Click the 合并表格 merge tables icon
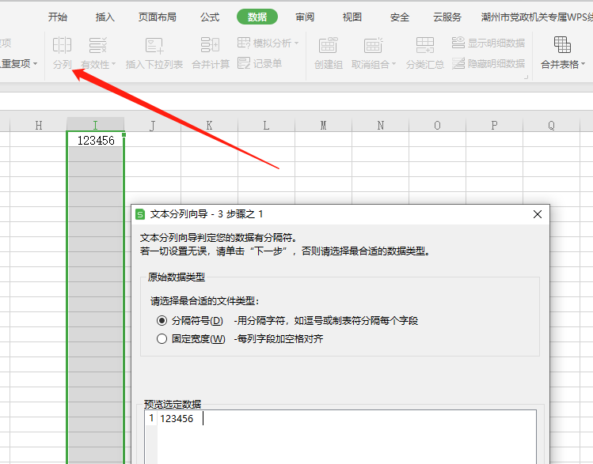The height and width of the screenshot is (464, 593). pos(562,45)
